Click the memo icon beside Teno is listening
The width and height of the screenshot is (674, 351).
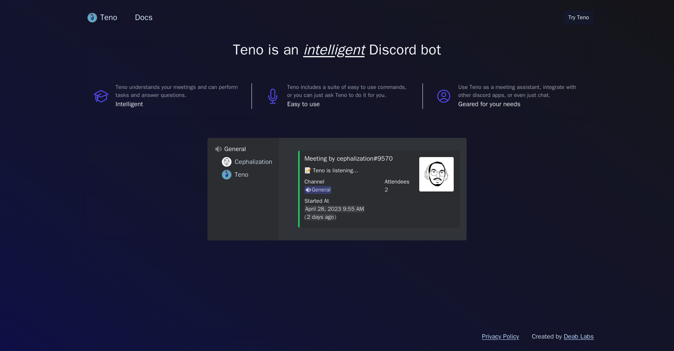[308, 170]
